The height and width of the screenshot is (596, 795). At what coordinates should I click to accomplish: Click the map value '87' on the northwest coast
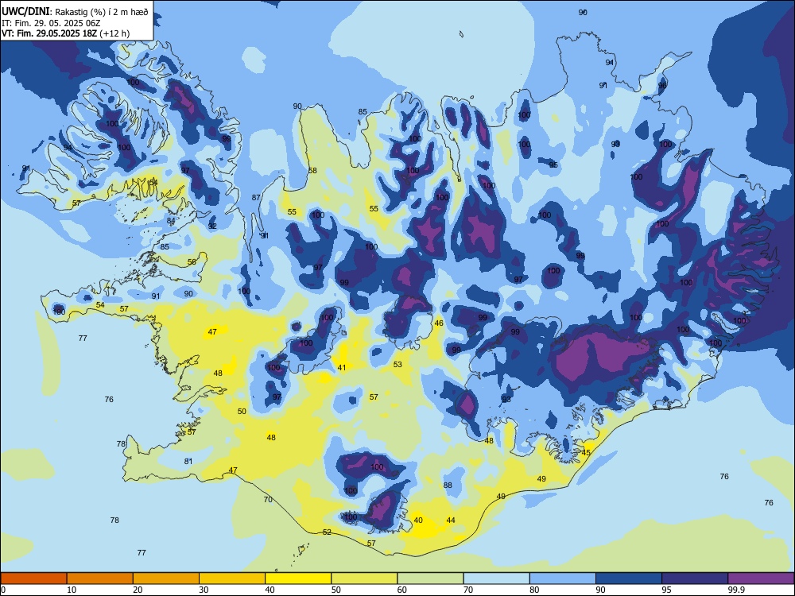coord(256,198)
